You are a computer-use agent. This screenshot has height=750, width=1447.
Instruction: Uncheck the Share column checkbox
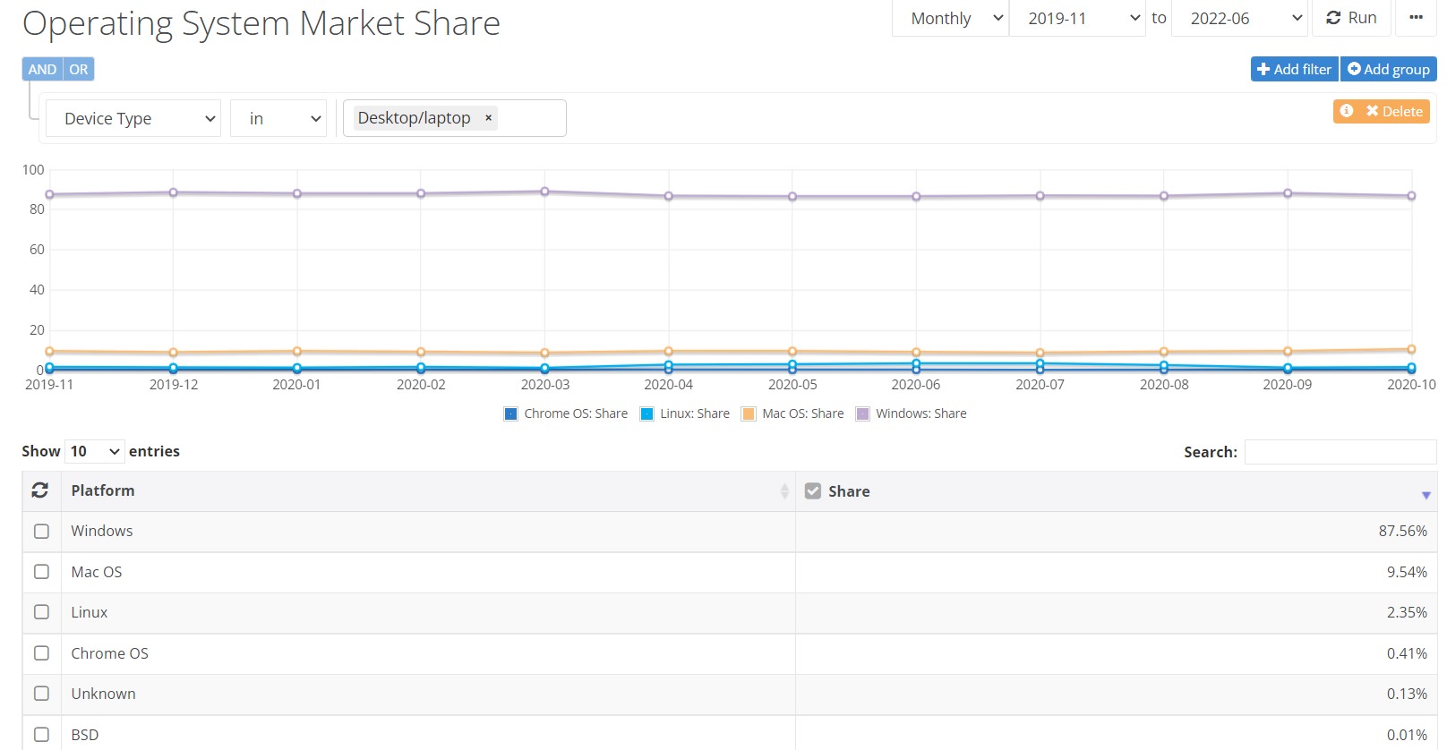[813, 491]
